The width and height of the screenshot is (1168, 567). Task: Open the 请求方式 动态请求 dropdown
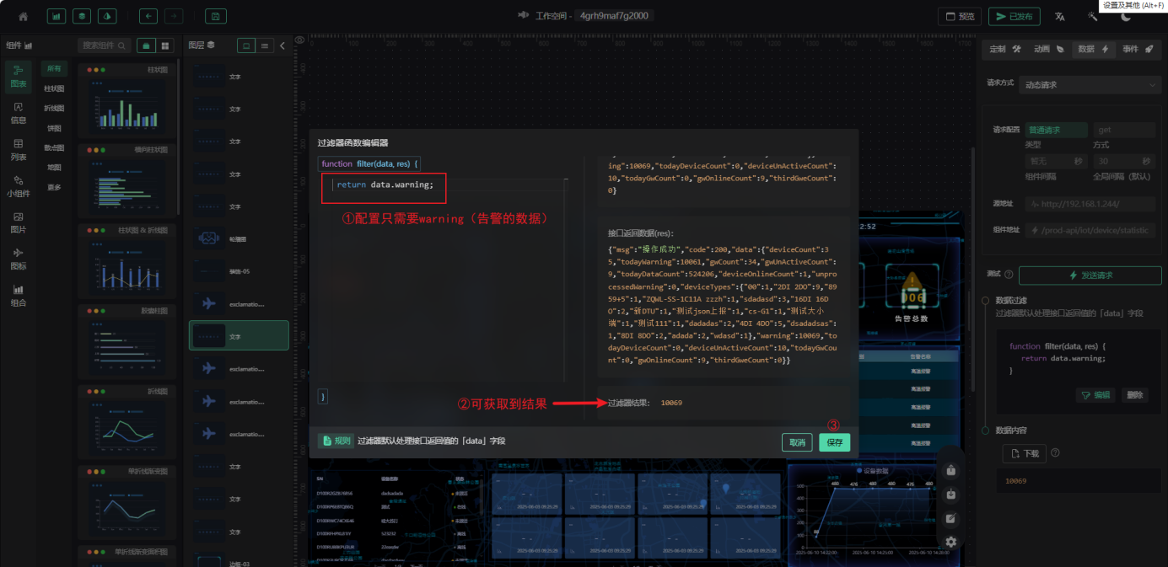point(1090,85)
